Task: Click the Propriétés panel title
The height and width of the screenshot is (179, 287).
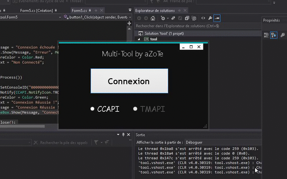Action: (271, 20)
